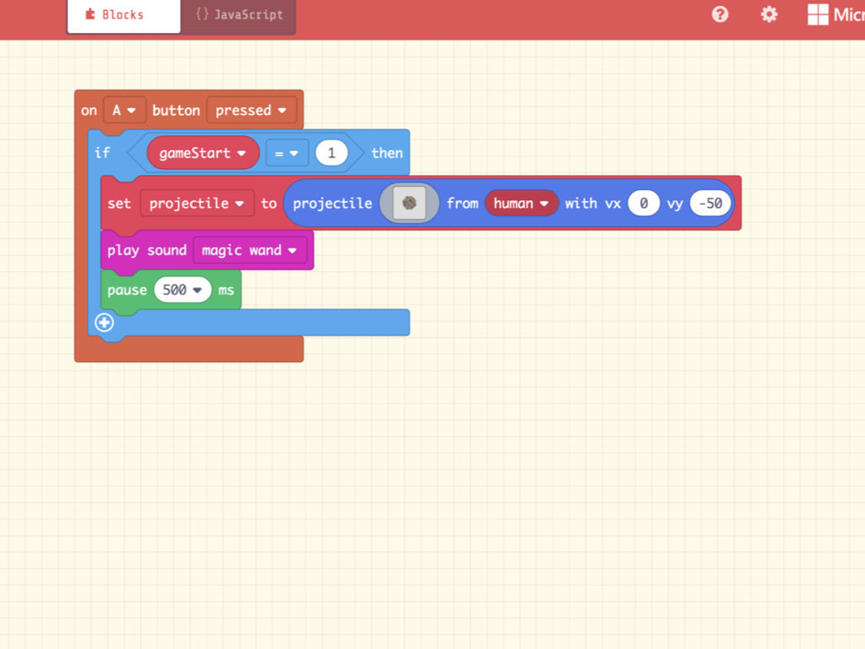Add else branch with plus icon
Screen dimensions: 865x649
[104, 322]
